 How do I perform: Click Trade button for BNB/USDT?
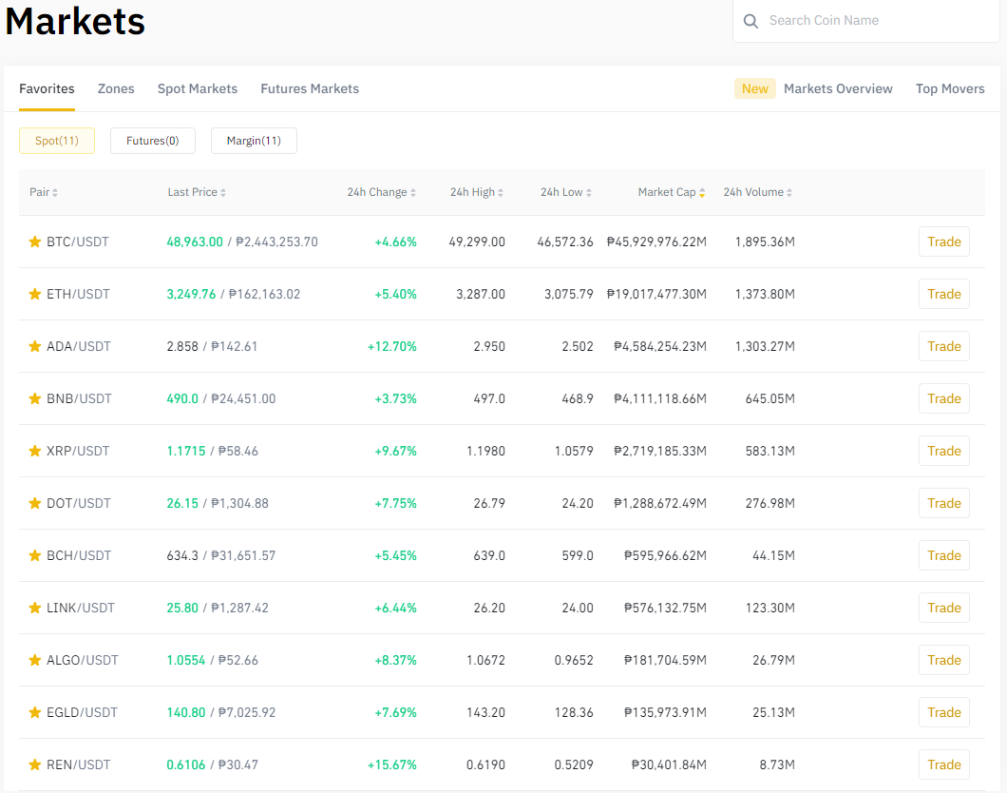click(944, 398)
